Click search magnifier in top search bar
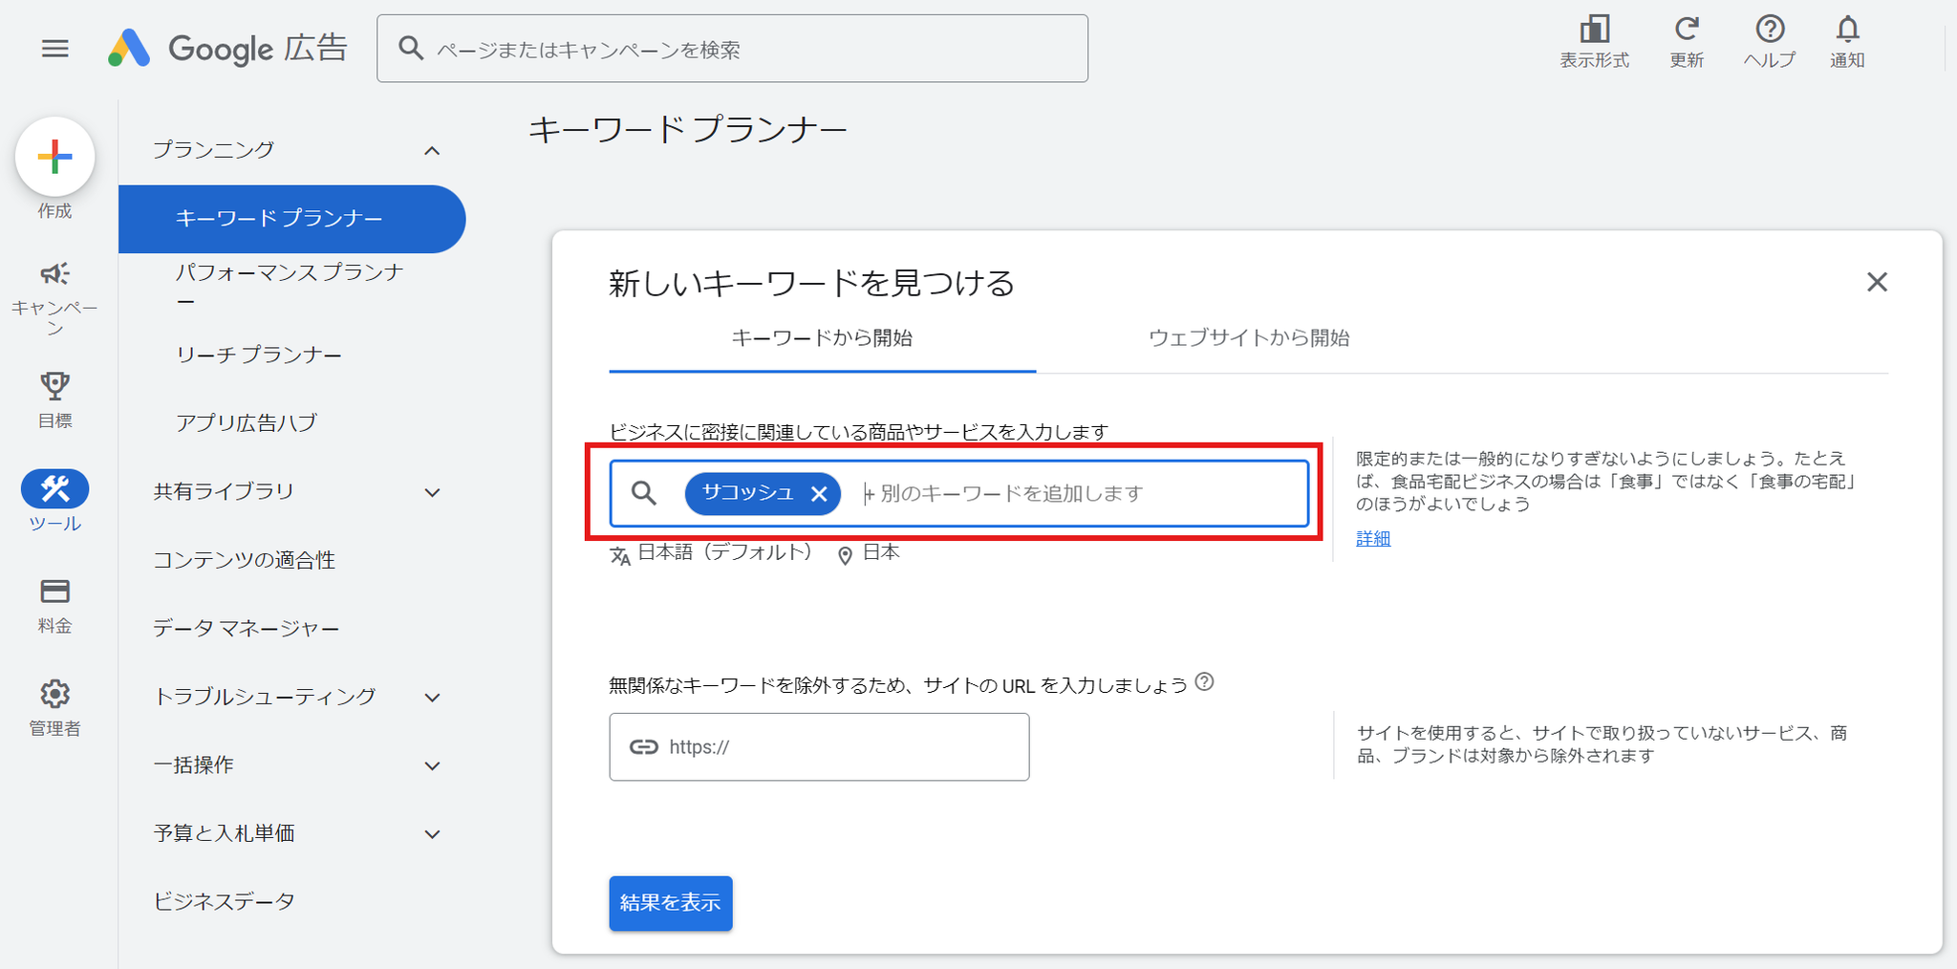The width and height of the screenshot is (1957, 969). (x=411, y=48)
